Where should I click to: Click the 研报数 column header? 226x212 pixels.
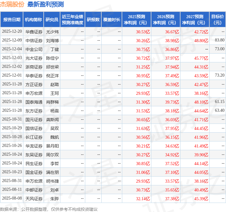[x=93, y=19]
